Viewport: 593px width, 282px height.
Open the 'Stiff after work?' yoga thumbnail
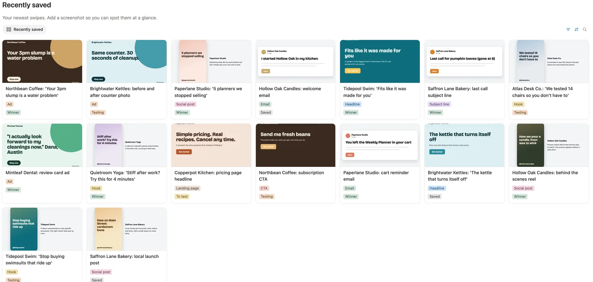127,145
